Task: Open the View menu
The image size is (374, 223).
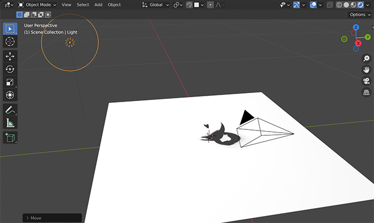Action: click(66, 5)
